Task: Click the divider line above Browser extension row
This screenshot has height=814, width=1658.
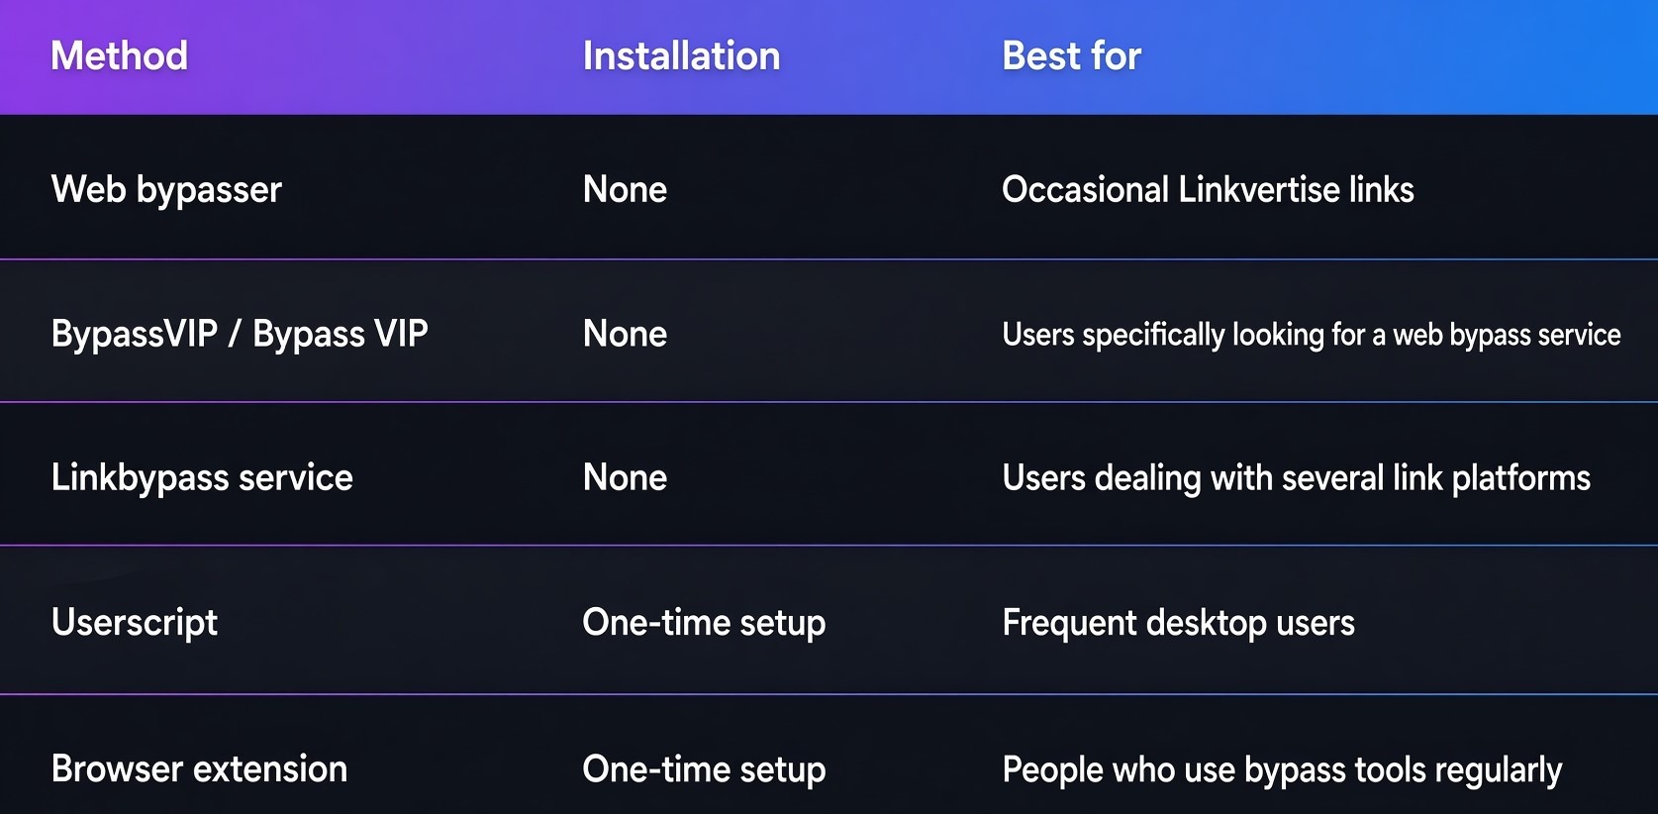Action: pos(829,693)
